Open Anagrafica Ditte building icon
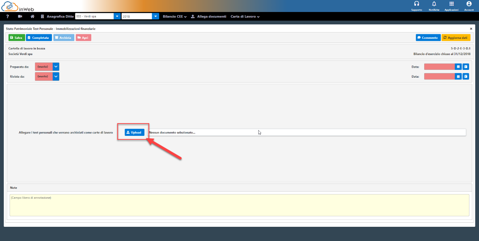Screen dimensions: 479x241 click(x=42, y=16)
